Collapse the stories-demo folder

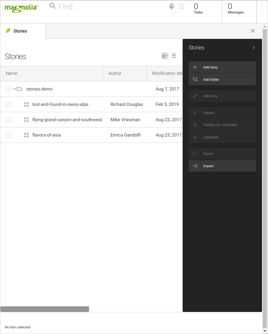(15, 89)
